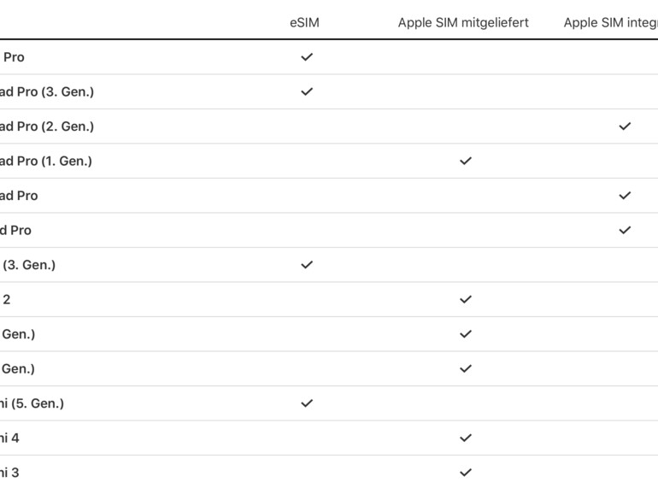
Task: Click the eSIM checkmark in the topmost row
Action: click(x=307, y=57)
